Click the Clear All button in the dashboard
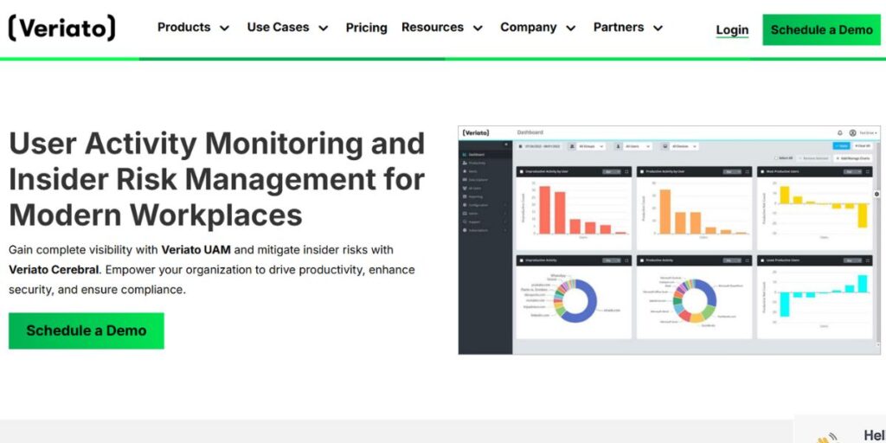 pos(863,145)
